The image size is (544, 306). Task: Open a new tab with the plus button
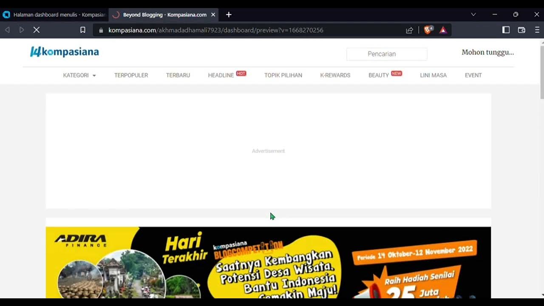(229, 14)
